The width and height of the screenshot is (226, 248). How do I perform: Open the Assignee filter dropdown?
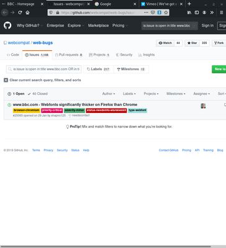[x=202, y=94]
